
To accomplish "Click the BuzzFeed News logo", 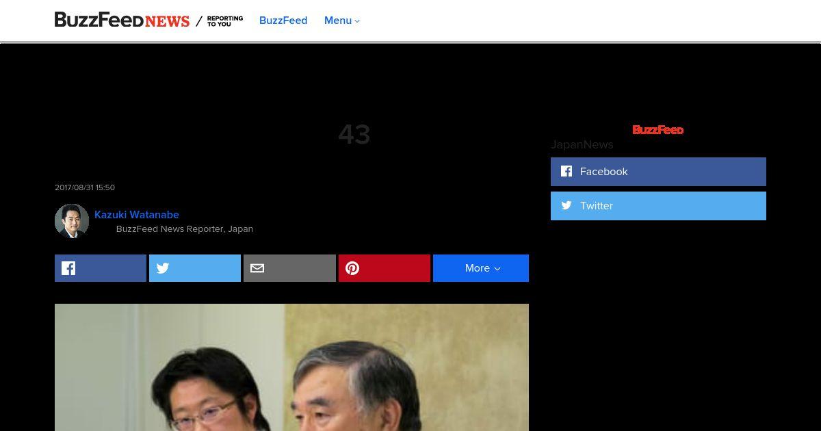I will click(x=122, y=21).
